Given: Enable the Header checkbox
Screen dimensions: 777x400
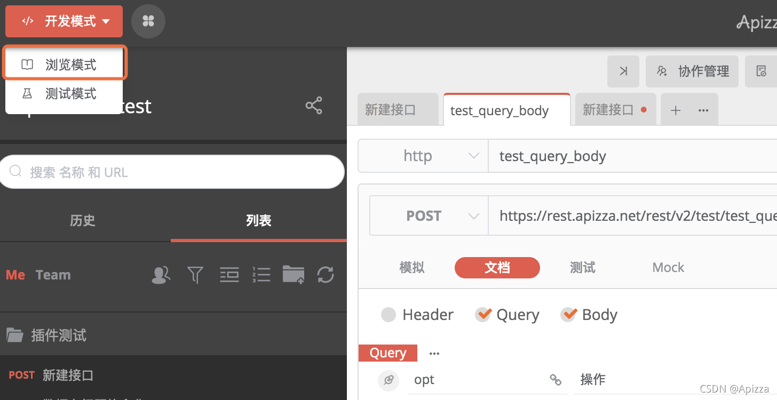Looking at the screenshot, I should coord(388,315).
